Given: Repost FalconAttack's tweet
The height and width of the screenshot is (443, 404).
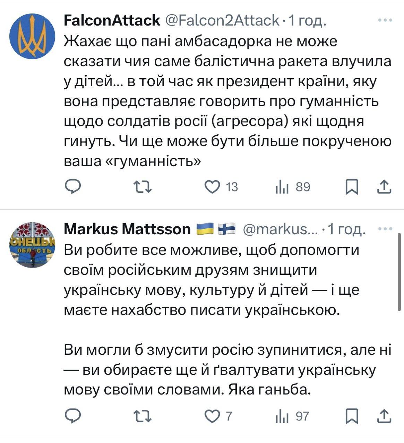Looking at the screenshot, I should tap(143, 187).
